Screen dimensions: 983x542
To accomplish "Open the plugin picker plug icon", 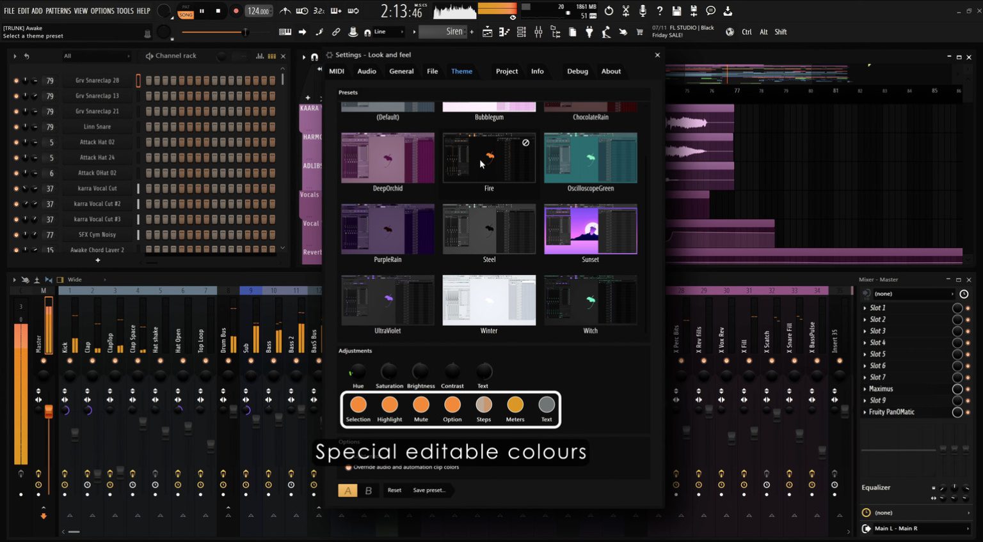I will tap(589, 32).
